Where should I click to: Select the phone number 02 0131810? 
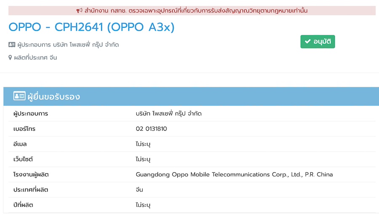151,129
